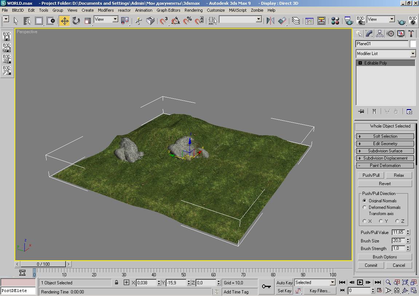
Task: Activate the Select and Move tool
Action: click(64, 21)
